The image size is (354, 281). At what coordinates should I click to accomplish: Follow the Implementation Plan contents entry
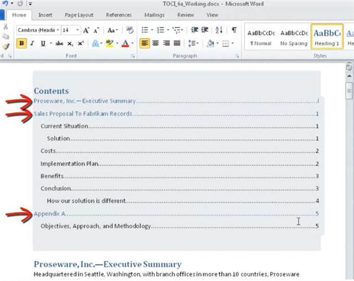coord(180,164)
